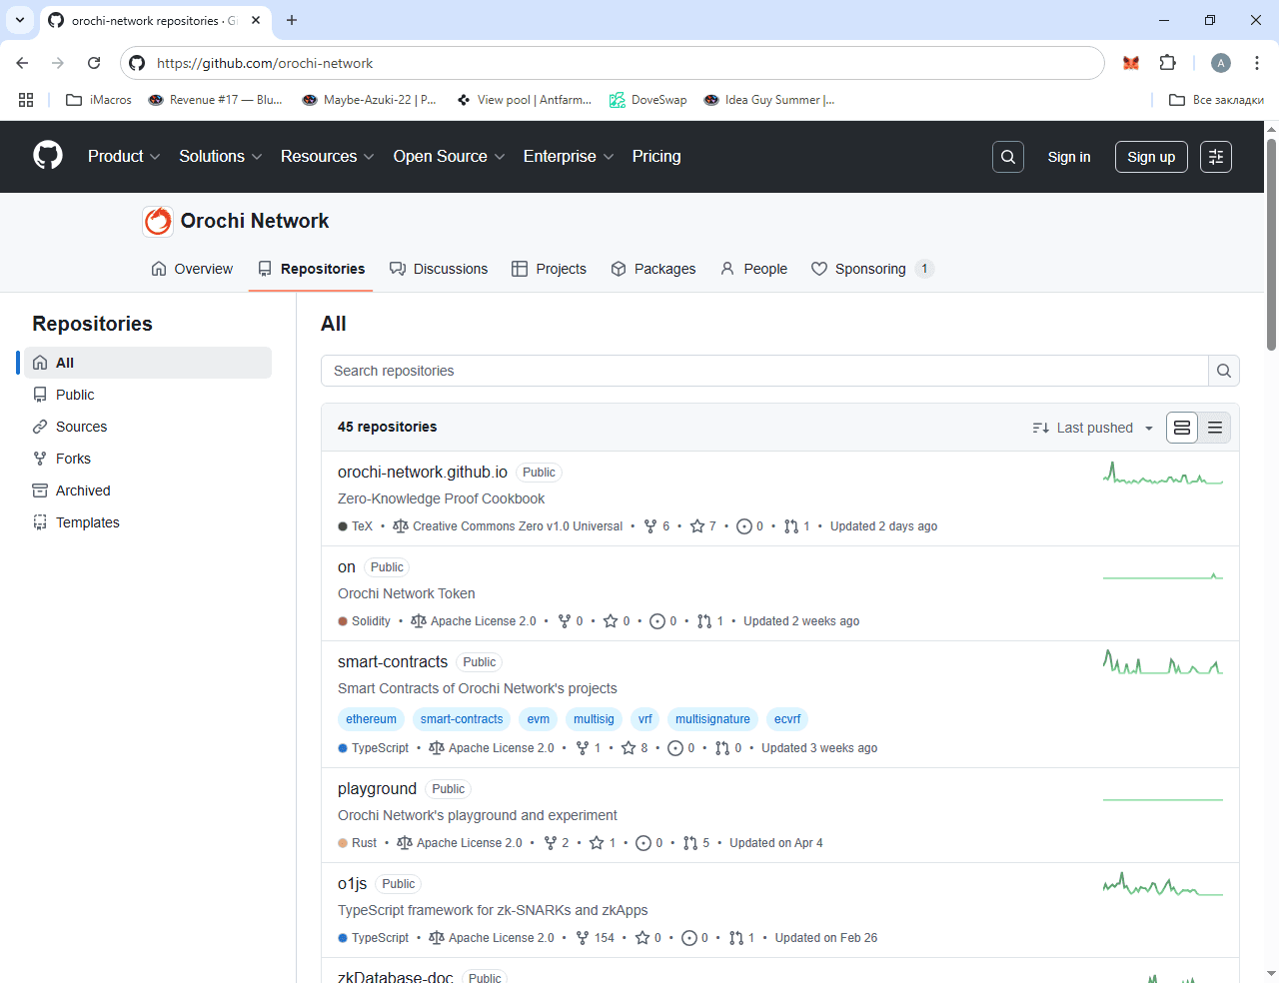
Task: Click Sign in
Action: (x=1069, y=157)
